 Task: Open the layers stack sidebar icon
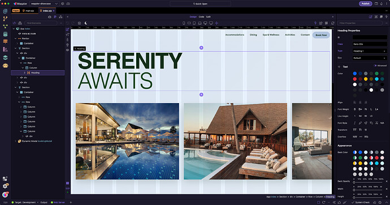(5, 58)
